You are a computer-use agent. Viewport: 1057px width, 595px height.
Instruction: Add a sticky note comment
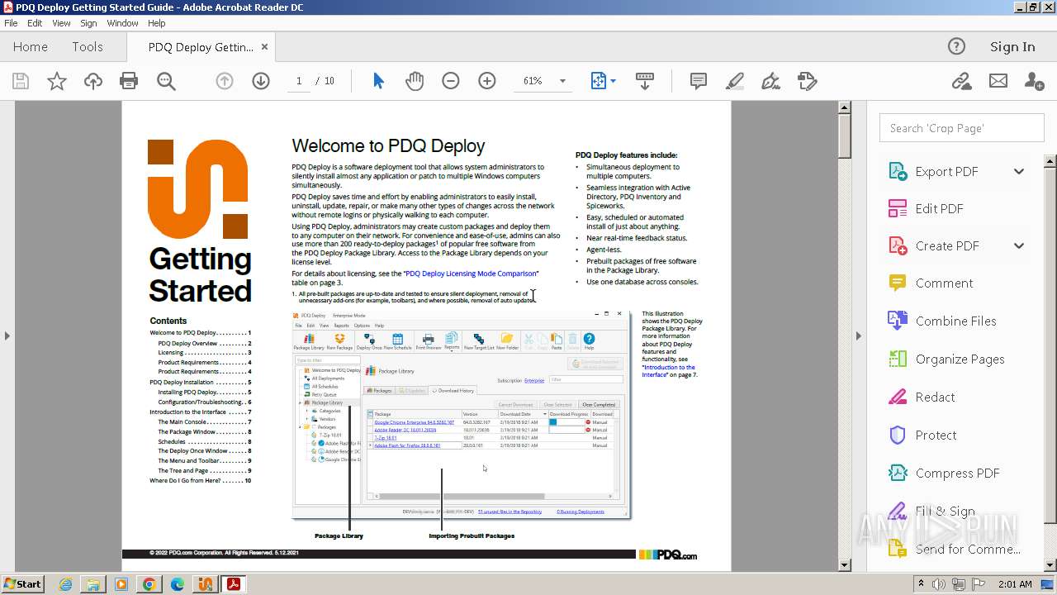pos(698,81)
